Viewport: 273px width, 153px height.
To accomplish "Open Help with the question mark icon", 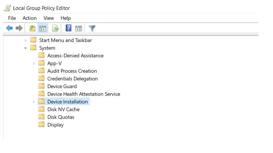I will click(68, 28).
